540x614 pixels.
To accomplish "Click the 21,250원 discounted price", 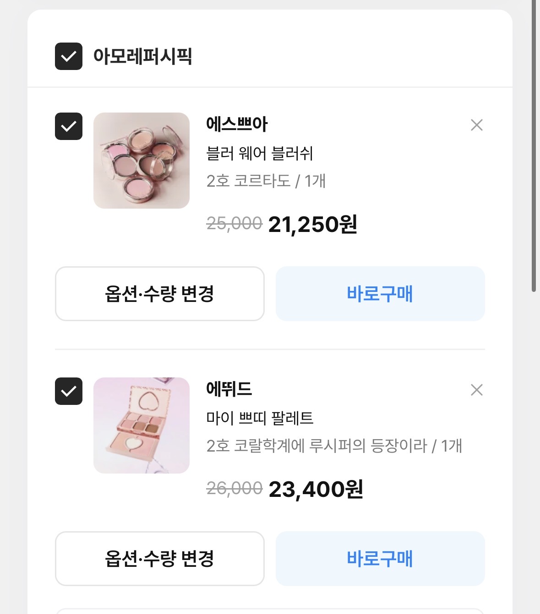I will point(312,224).
